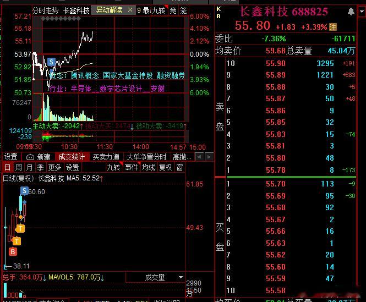
Task: Click the 竞 button in the intraday toolbar
Action: (173, 10)
